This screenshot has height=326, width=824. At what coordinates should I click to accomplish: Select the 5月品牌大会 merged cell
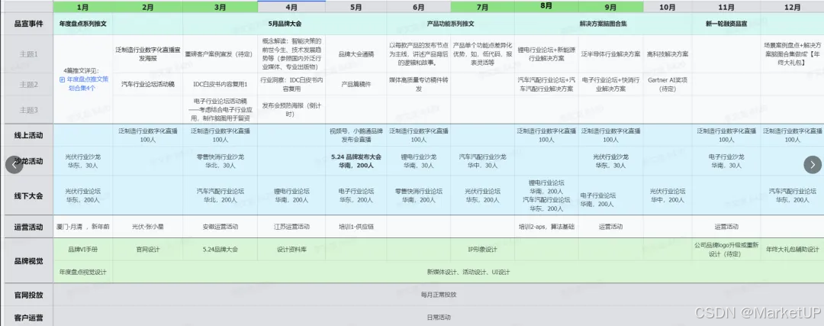click(x=285, y=24)
